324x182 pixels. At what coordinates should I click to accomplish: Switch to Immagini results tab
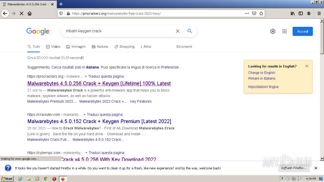[x=76, y=47]
